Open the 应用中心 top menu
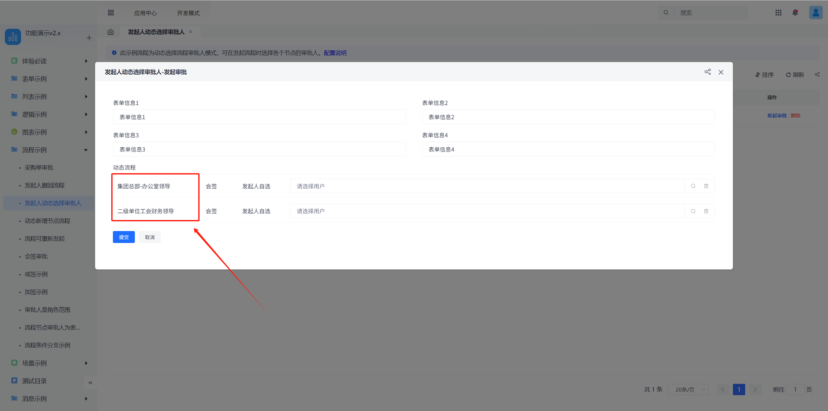Image resolution: width=828 pixels, height=411 pixels. (x=145, y=13)
